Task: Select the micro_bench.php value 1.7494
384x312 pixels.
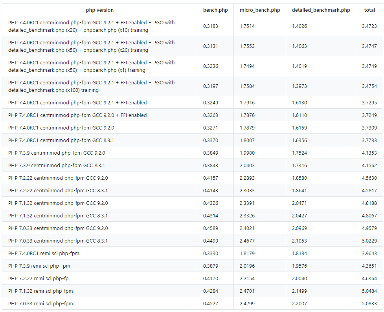Action: click(247, 66)
